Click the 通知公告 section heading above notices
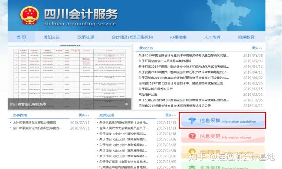The image size is (282, 169). 146,48
